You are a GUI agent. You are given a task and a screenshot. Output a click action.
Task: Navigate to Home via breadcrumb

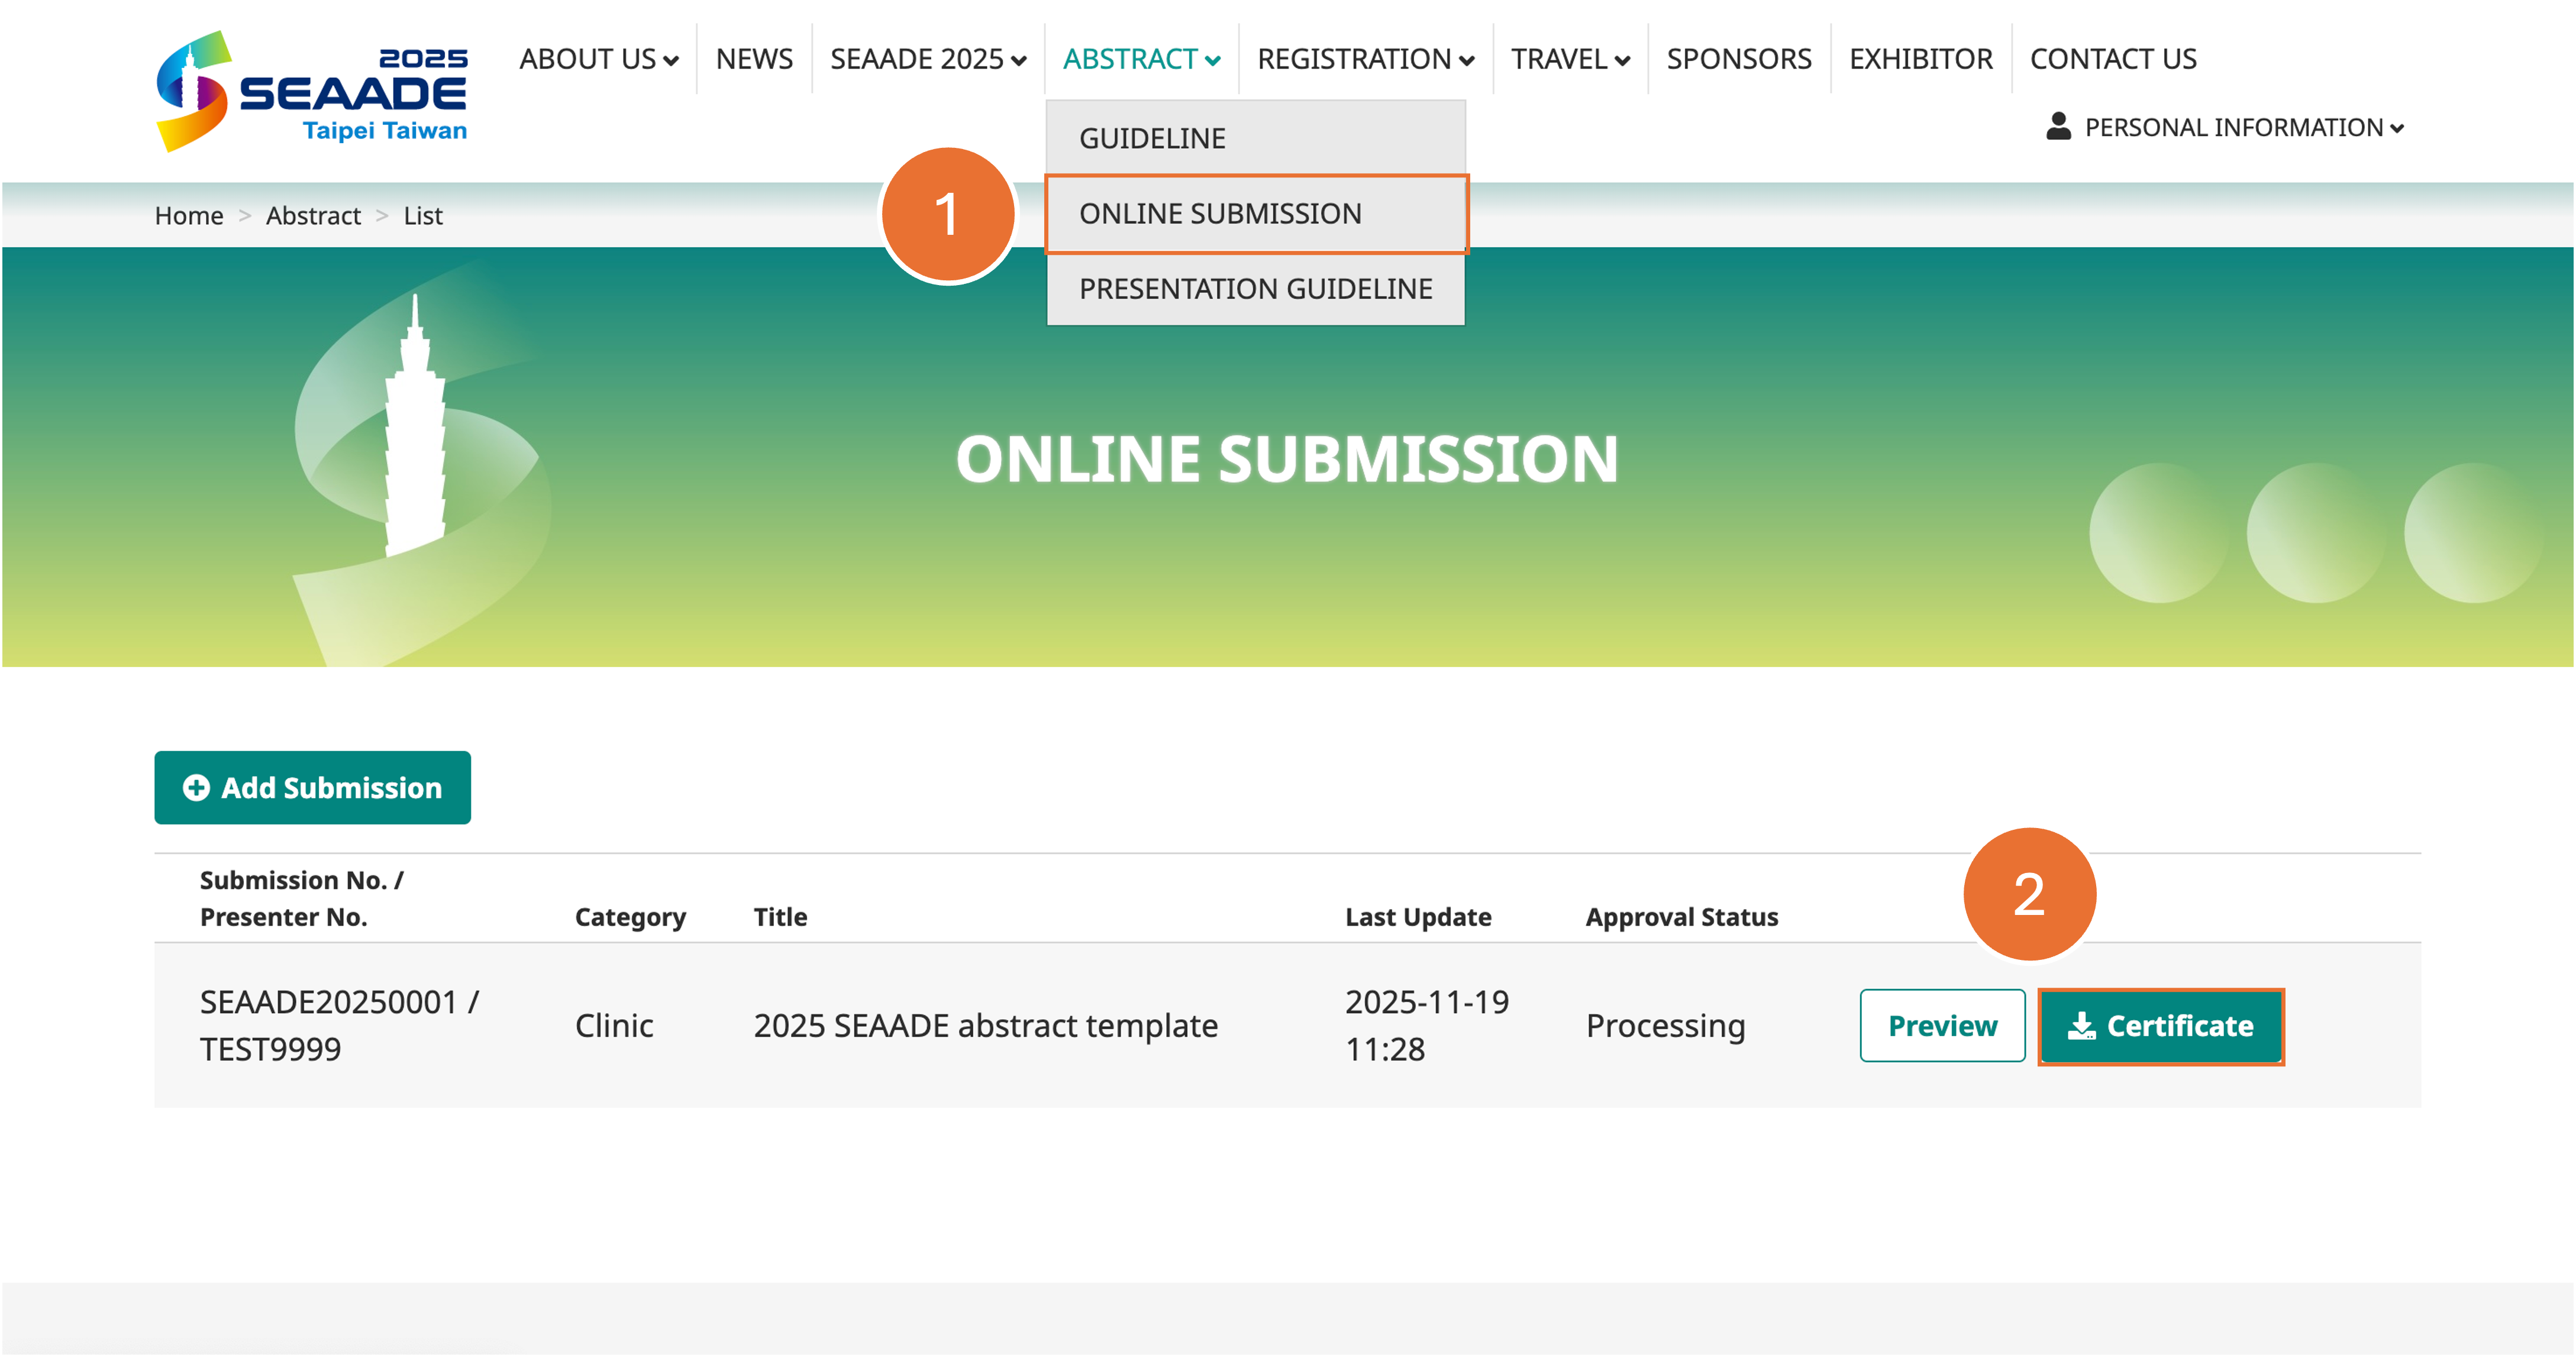pos(189,216)
